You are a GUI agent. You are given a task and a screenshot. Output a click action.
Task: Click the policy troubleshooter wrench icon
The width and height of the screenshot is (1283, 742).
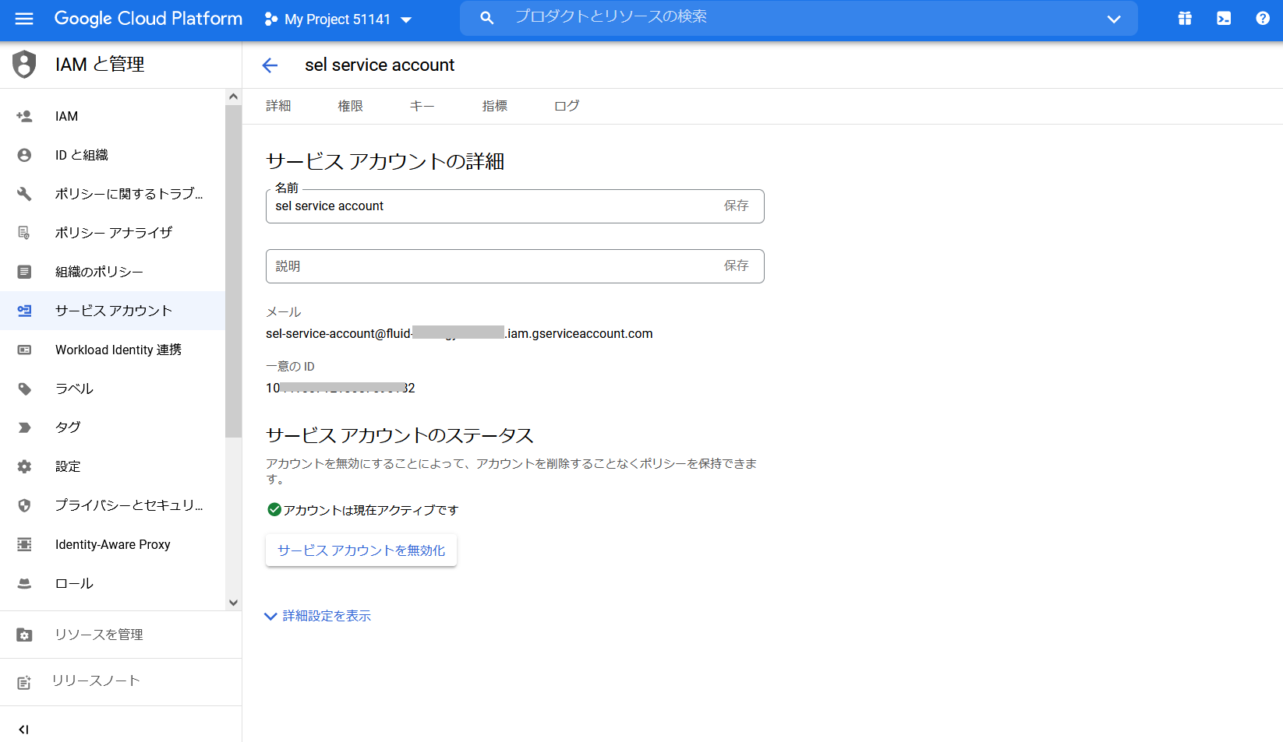(x=24, y=194)
